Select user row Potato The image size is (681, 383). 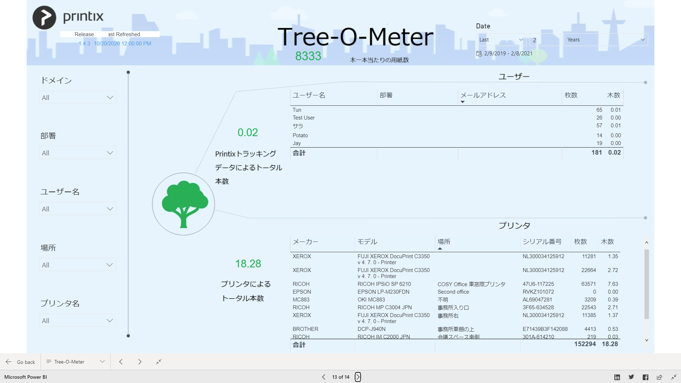[x=456, y=135]
